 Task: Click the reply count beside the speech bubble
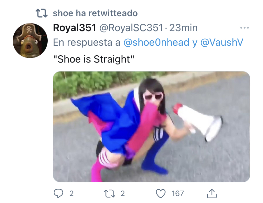pos(71,193)
